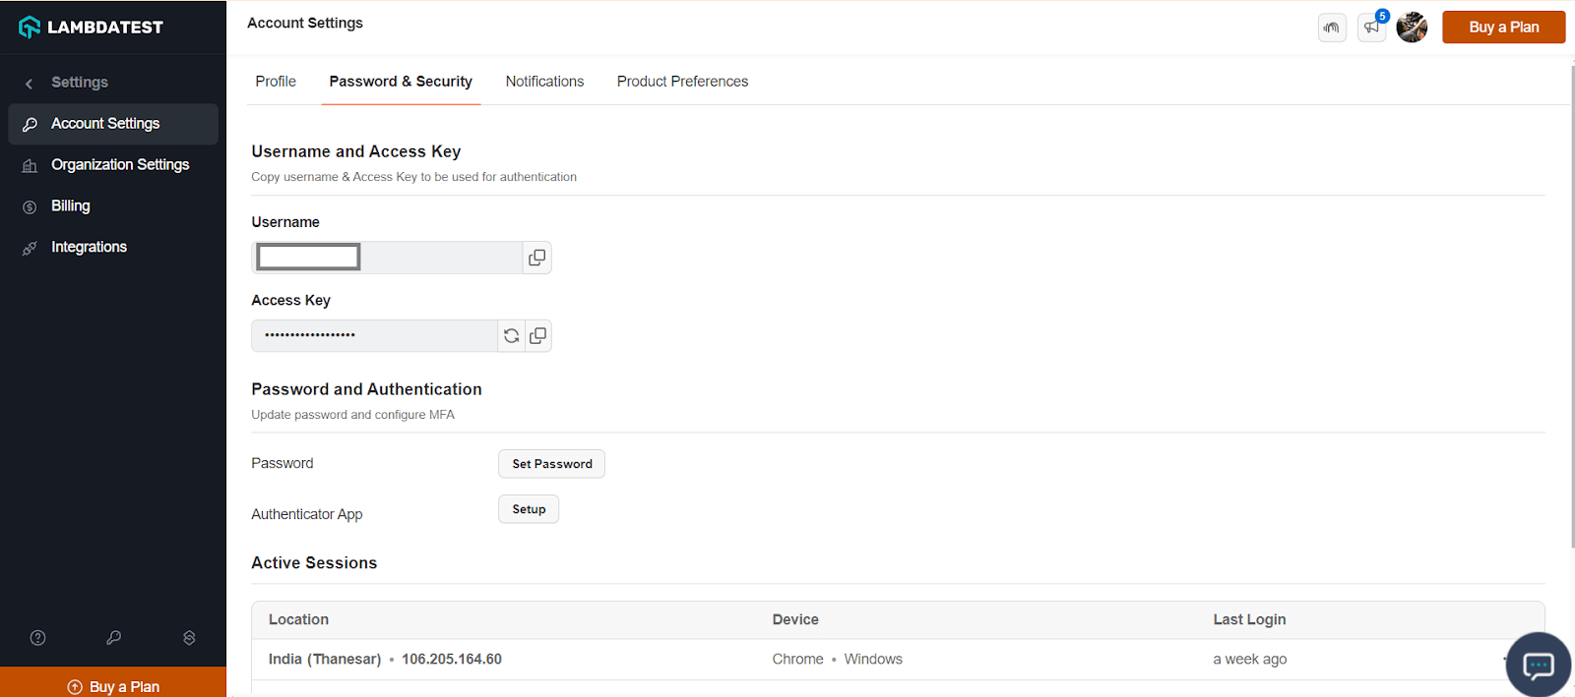Image resolution: width=1575 pixels, height=697 pixels.
Task: Regenerate the Access Key
Action: (x=511, y=336)
